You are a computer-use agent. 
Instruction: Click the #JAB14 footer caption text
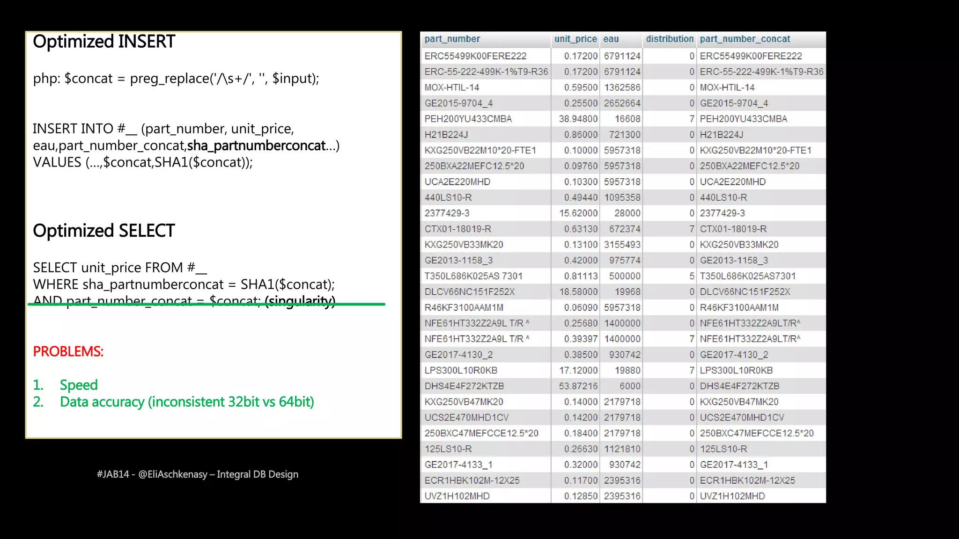point(197,474)
